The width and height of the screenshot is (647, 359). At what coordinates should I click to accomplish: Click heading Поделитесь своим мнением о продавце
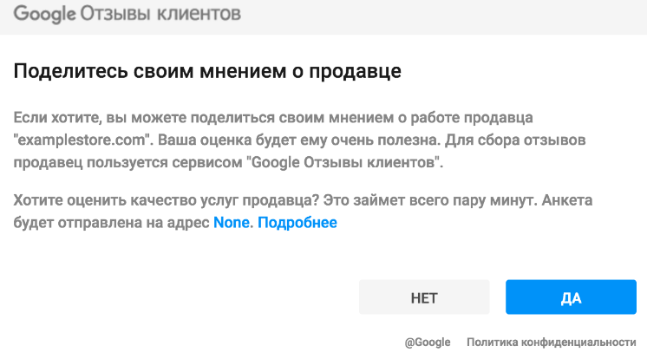(207, 71)
